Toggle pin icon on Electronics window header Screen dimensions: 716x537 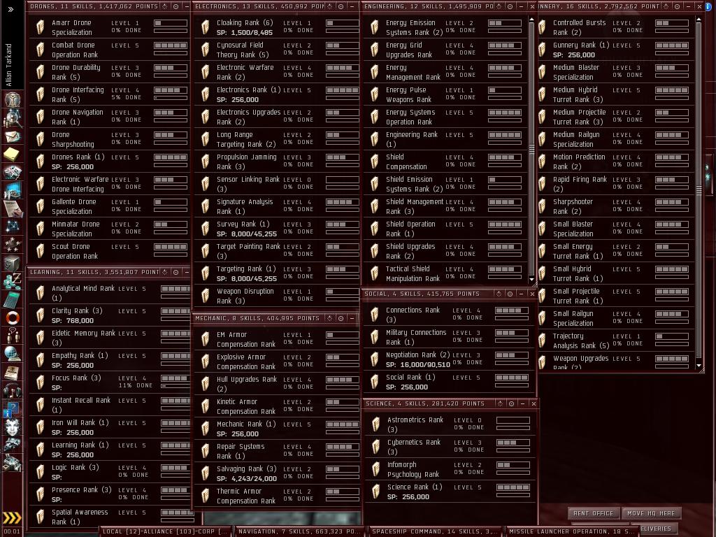click(x=330, y=6)
